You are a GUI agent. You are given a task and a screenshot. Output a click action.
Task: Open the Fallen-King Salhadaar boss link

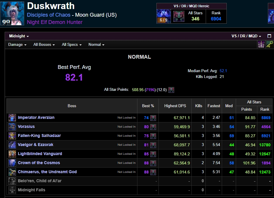[39, 136]
